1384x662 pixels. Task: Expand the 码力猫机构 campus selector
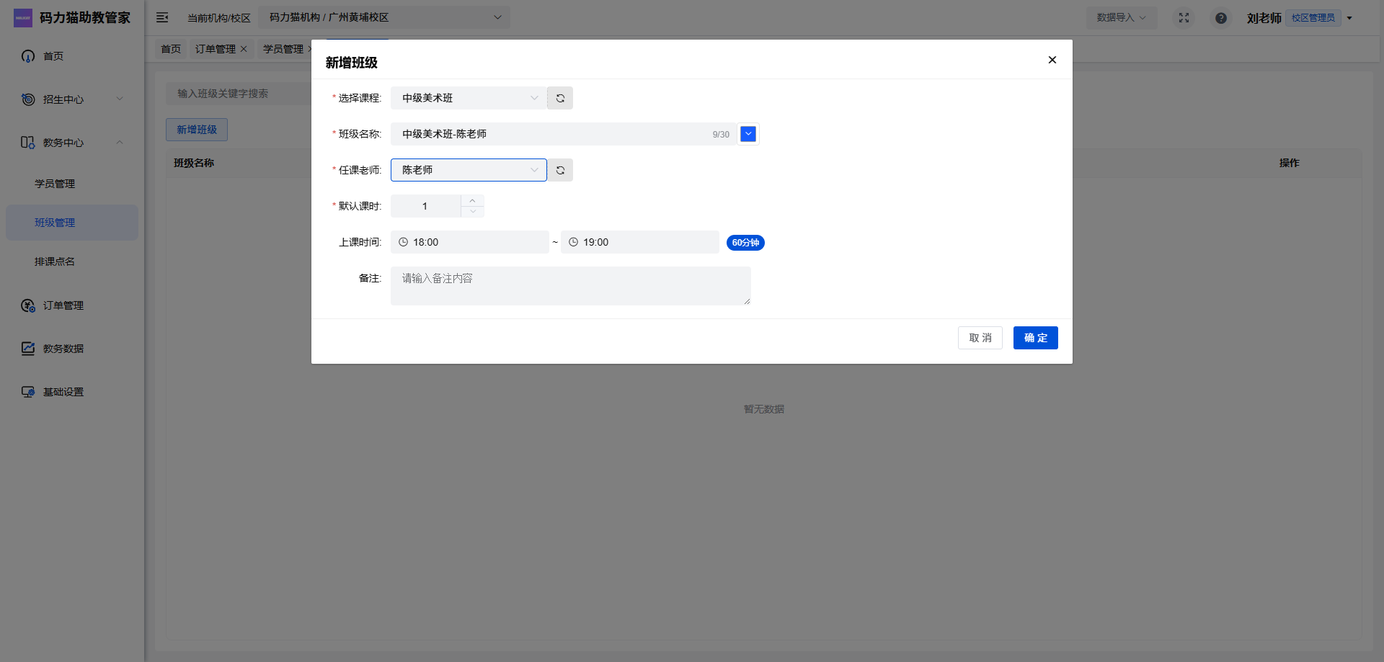[x=384, y=17]
